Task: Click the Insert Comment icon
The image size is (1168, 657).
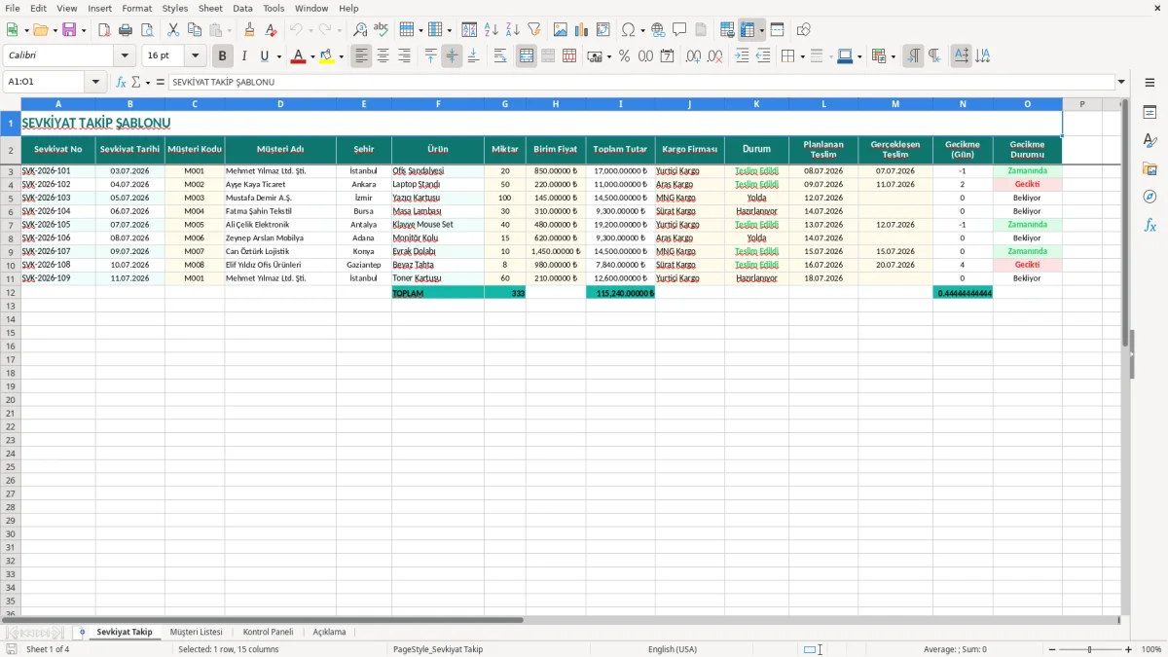Action: [x=679, y=30]
